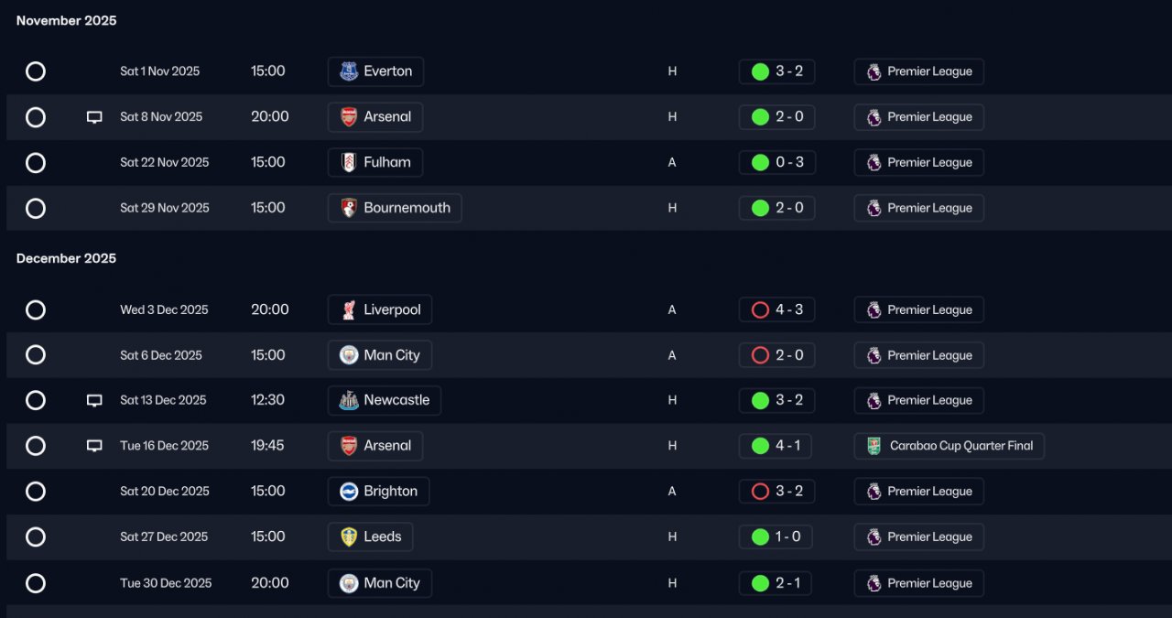
Task: Select radio circle for Sat 27 Dec Leeds fixture
Action: 36,537
